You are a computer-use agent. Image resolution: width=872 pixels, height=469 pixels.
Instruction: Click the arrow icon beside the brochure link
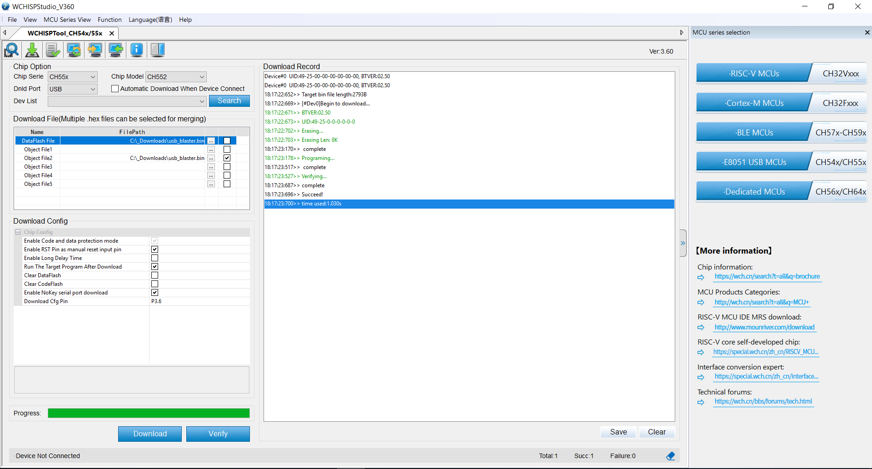click(x=701, y=277)
